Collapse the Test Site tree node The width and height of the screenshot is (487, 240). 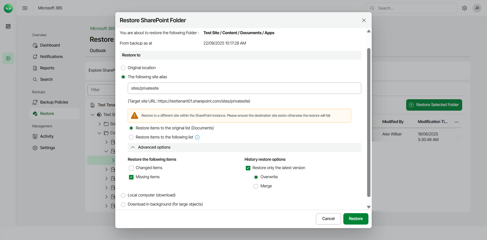(x=92, y=115)
